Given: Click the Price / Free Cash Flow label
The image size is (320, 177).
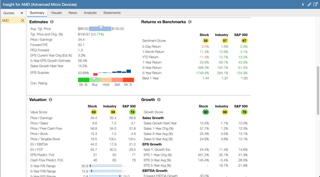Looking at the screenshot, I should (x=46, y=129).
